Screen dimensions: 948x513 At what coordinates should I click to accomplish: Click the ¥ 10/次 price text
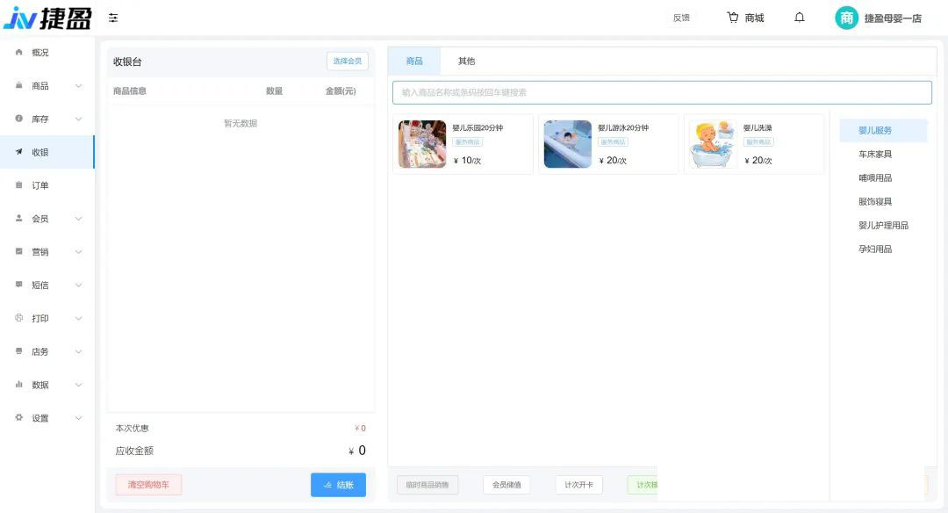[467, 160]
